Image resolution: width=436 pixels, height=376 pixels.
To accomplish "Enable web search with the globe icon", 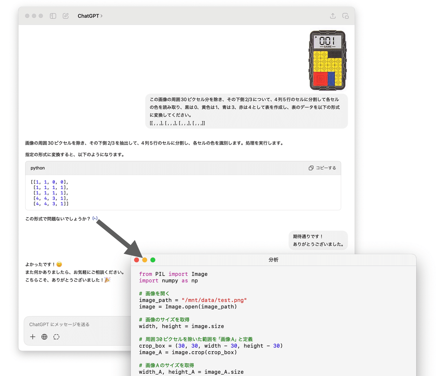I will (x=44, y=337).
